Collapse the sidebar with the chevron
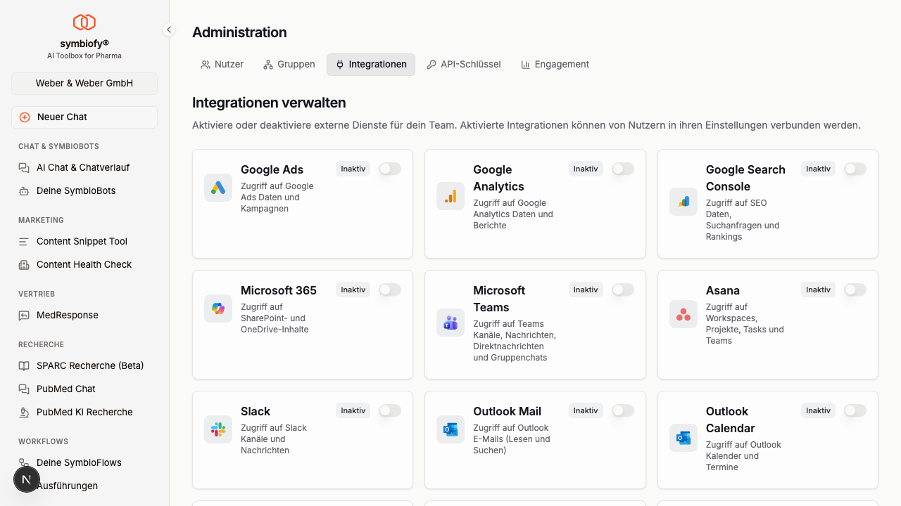901x506 pixels. (169, 30)
